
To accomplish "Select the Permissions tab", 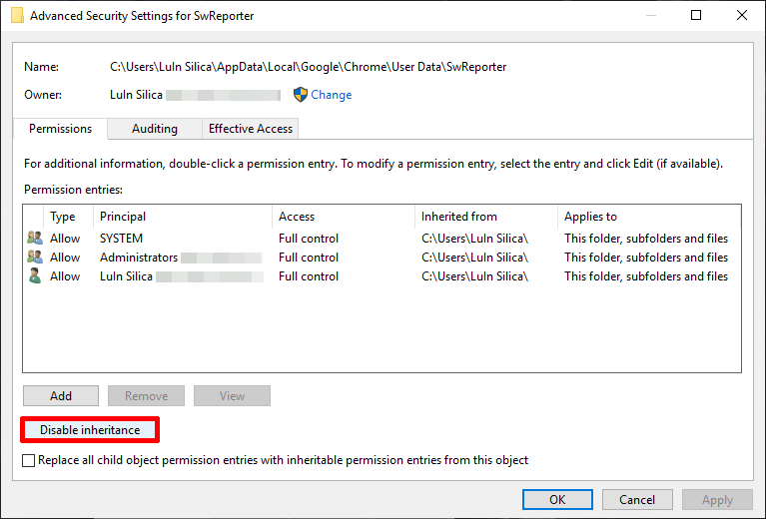I will pyautogui.click(x=60, y=129).
